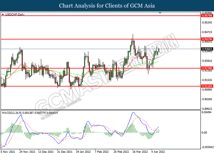Select the 0.95798 red price label
The width and height of the screenshot is (214, 153).
pos(207,16)
